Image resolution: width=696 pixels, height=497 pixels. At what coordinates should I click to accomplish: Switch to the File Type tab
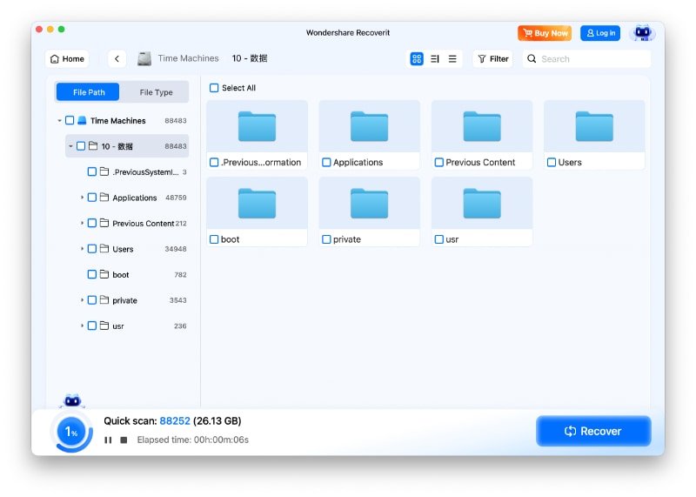click(156, 92)
